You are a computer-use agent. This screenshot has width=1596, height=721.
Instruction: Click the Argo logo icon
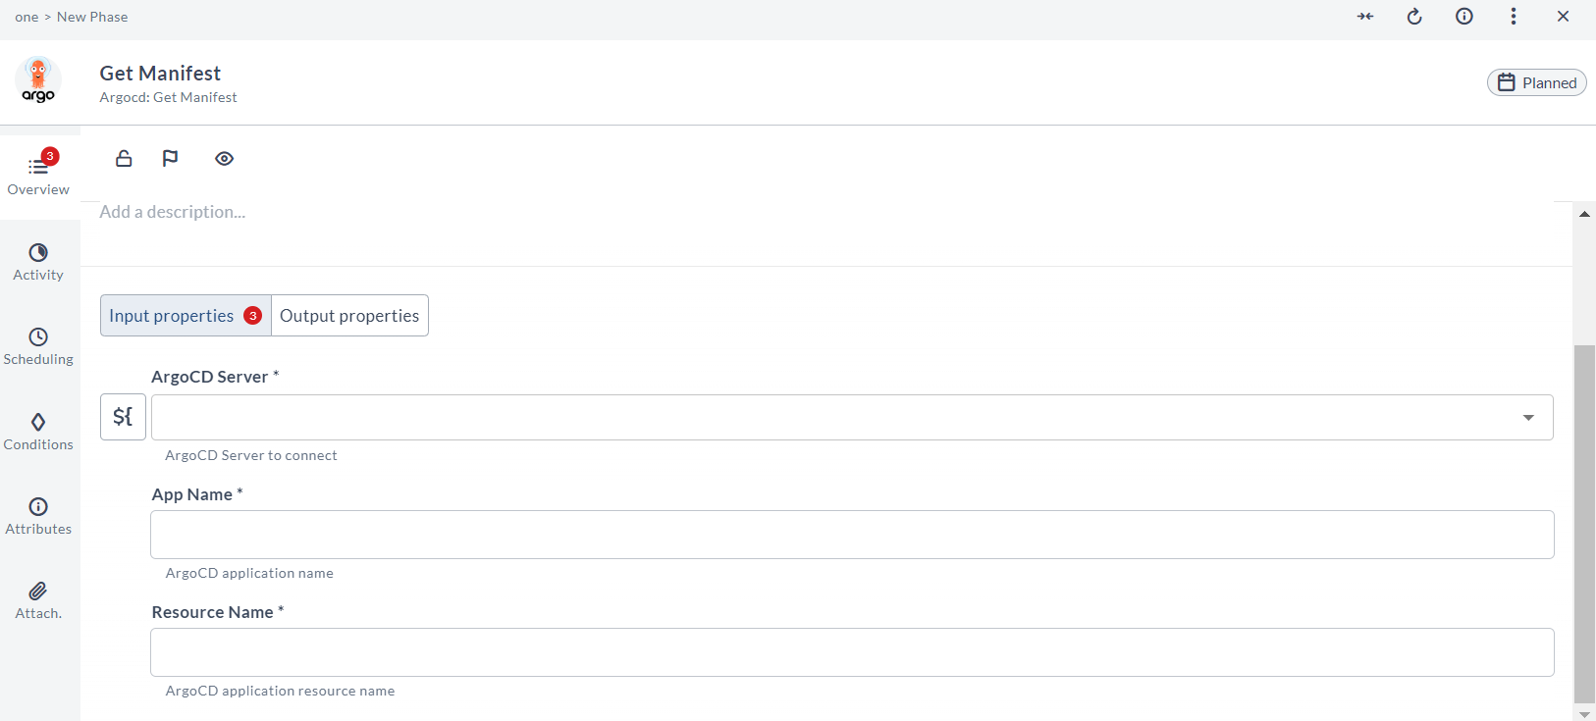pyautogui.click(x=38, y=80)
